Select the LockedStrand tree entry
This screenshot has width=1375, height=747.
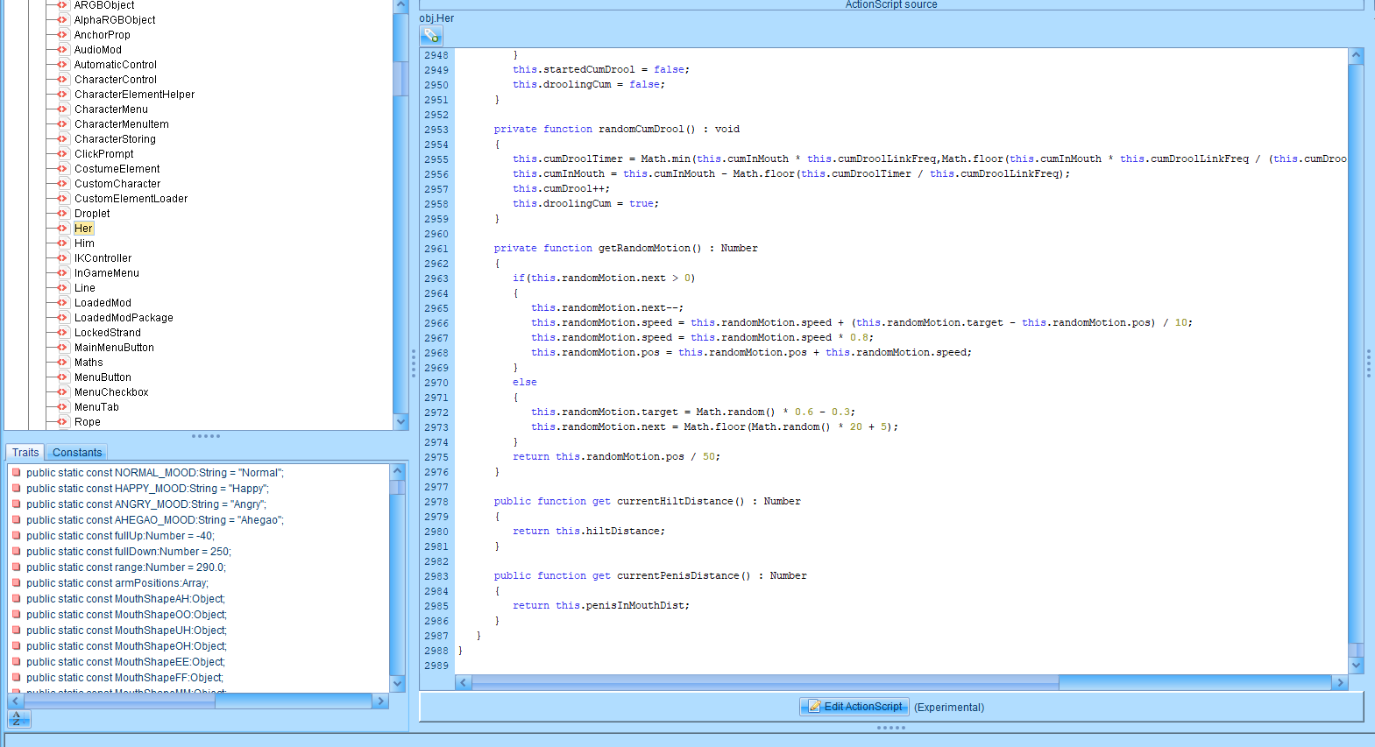pos(108,333)
